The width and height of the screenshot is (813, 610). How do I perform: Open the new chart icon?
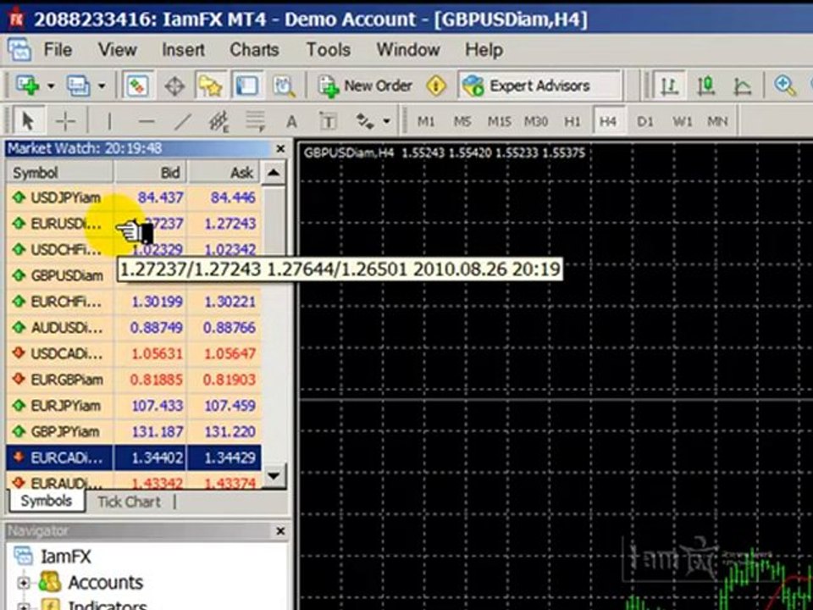tap(27, 85)
